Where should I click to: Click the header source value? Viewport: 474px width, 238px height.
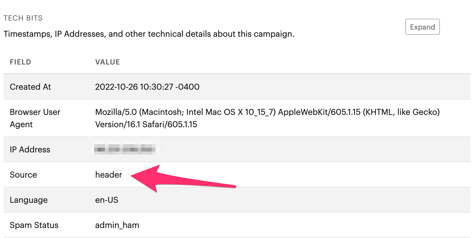108,175
